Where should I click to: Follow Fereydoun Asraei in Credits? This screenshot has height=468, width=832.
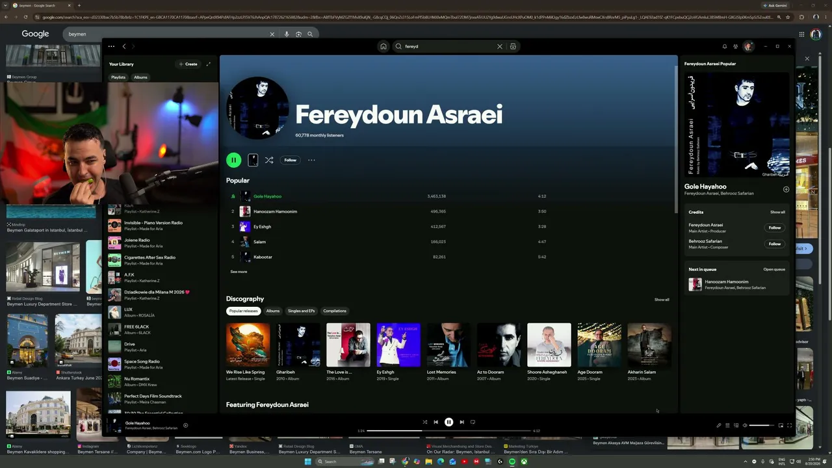[775, 227]
